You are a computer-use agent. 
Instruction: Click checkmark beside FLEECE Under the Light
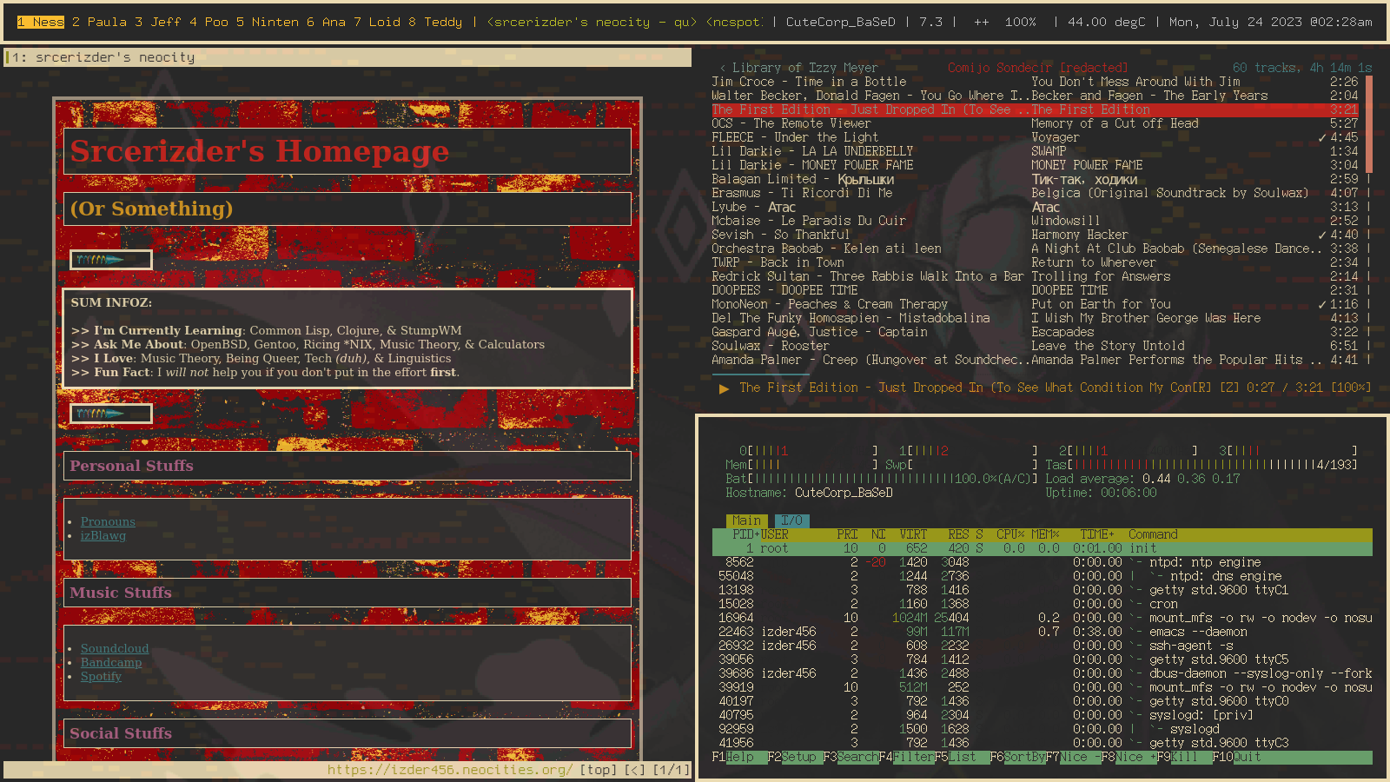tap(1322, 137)
